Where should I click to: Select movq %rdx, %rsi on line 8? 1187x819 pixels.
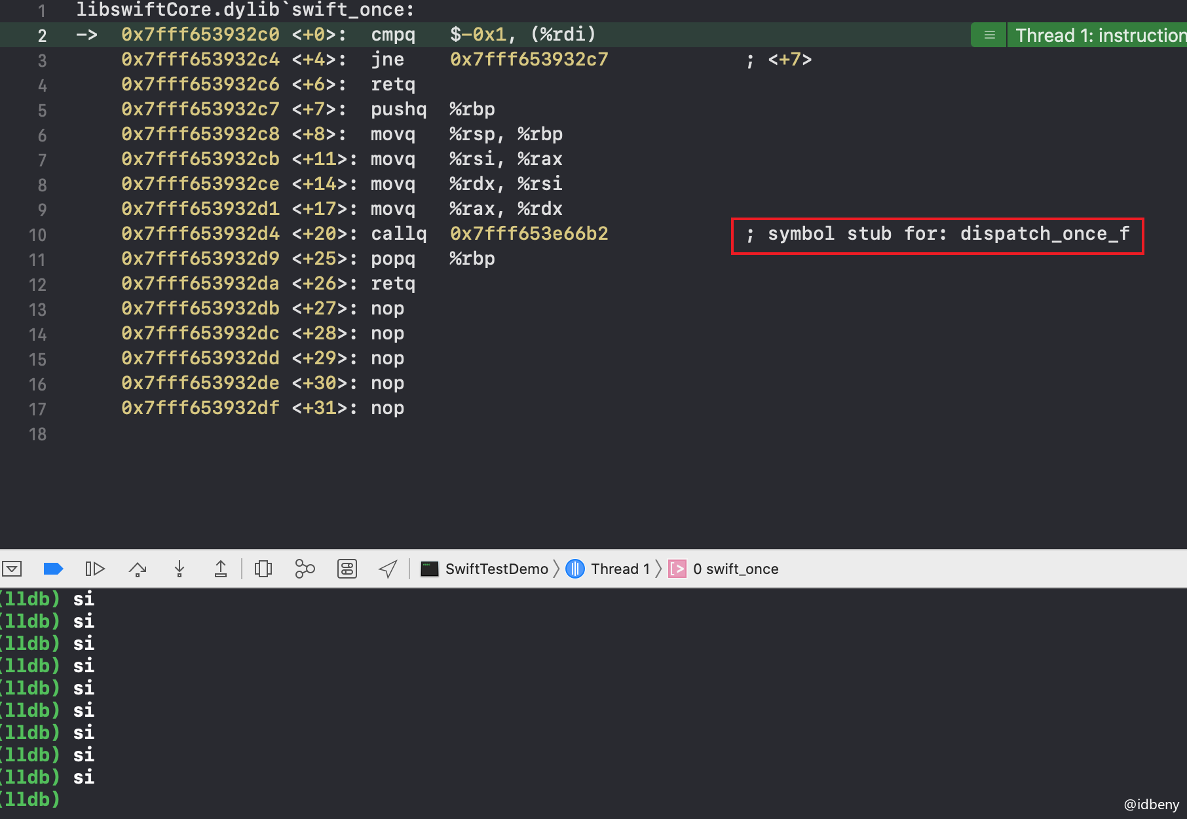point(466,184)
